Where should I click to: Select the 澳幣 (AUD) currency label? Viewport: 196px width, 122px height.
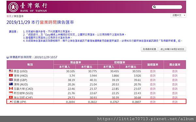pyautogui.click(x=21, y=84)
